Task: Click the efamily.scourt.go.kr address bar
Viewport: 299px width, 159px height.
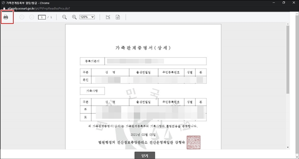Action: (x=39, y=8)
